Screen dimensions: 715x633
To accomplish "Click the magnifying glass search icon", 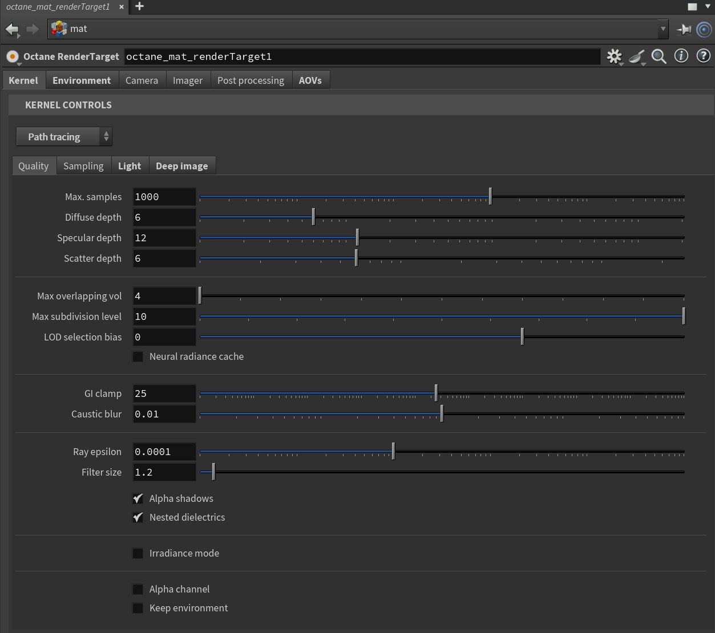I will point(659,56).
